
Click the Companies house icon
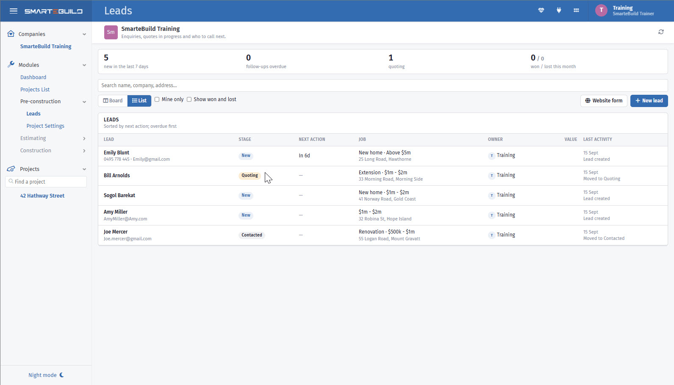pos(11,33)
